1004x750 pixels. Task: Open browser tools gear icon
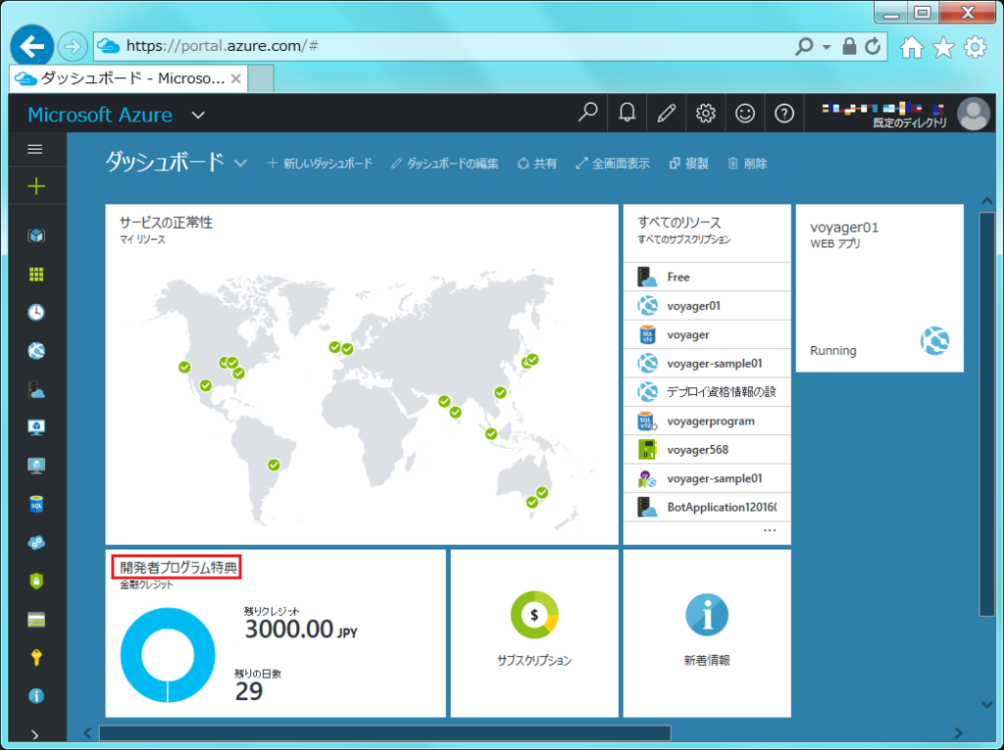pos(976,47)
